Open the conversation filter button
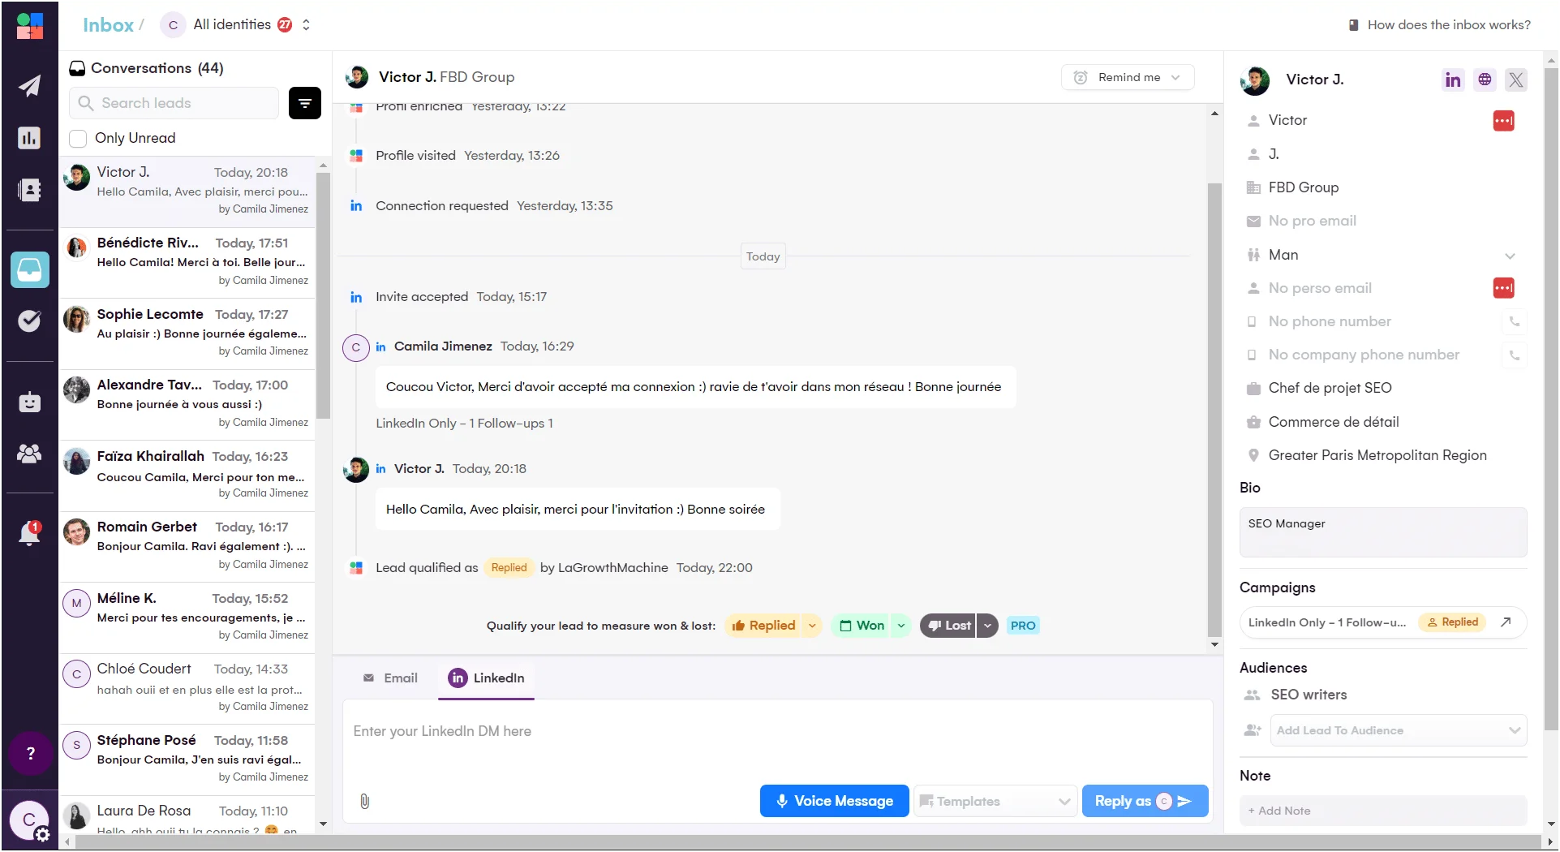The width and height of the screenshot is (1560, 852). 305,103
